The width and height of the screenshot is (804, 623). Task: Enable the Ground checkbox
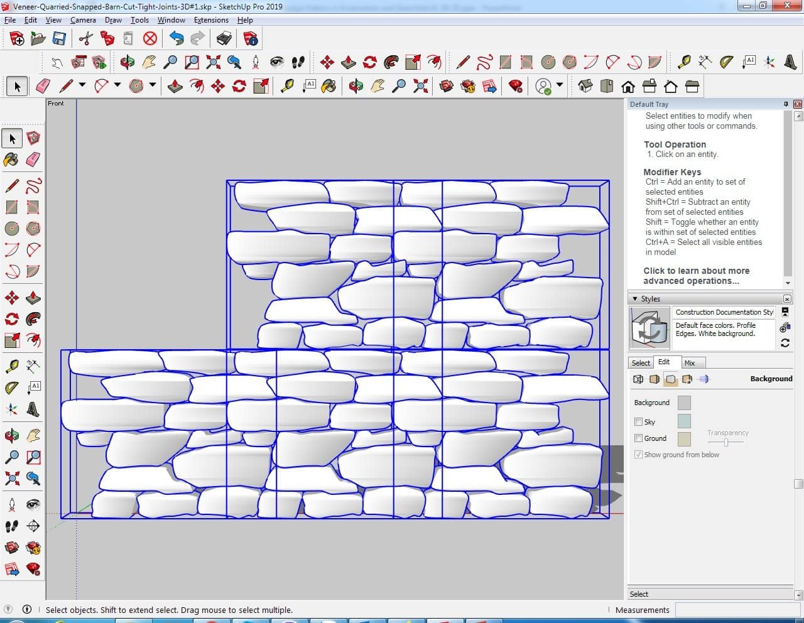pyautogui.click(x=638, y=438)
